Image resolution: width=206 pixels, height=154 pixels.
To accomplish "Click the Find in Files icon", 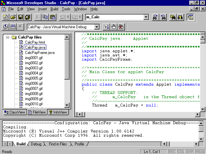I will [173, 17].
